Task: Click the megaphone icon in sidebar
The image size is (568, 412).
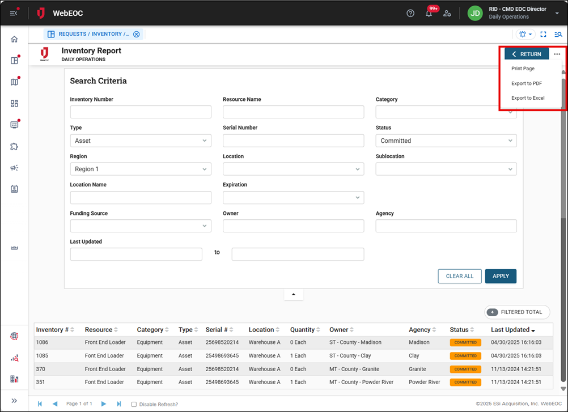Action: 14,168
